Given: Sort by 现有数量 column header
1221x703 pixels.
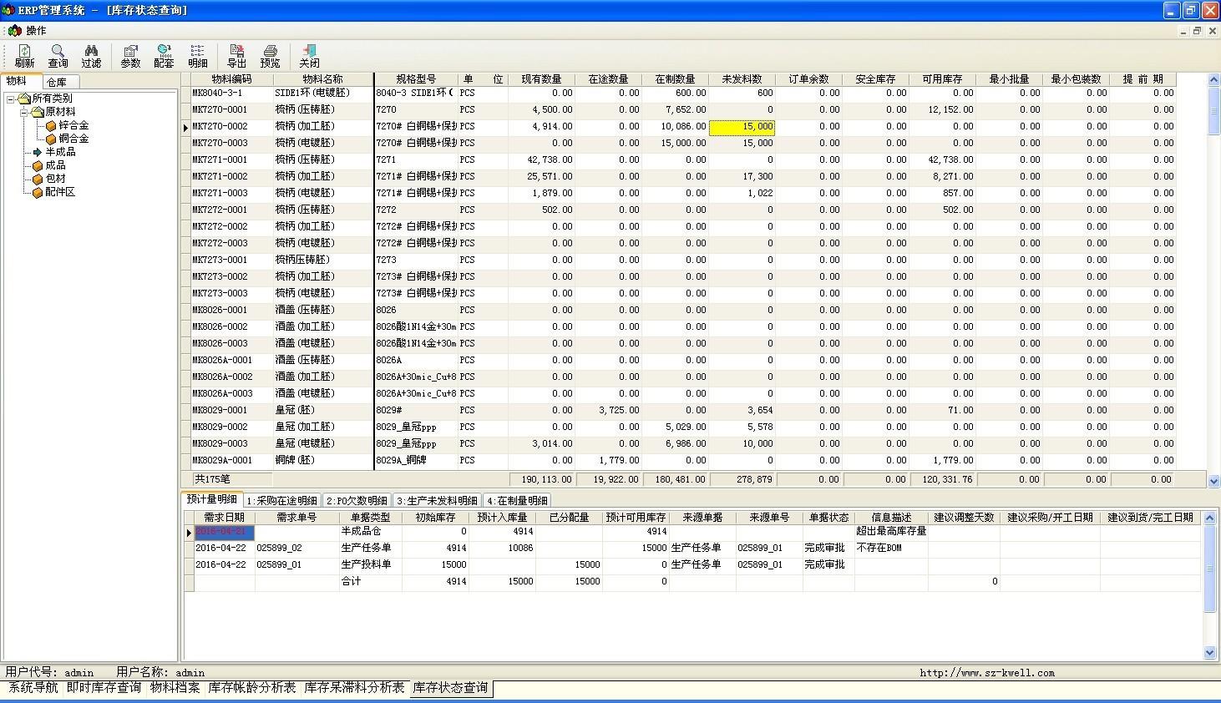Looking at the screenshot, I should [541, 79].
